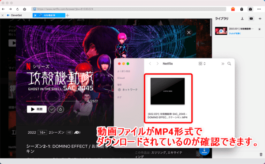Toggle the library panel toolbar icon
Viewport: 265px width, 164px height.
[250, 9]
